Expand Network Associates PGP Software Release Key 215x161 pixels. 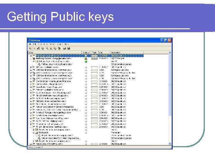pos(31,107)
